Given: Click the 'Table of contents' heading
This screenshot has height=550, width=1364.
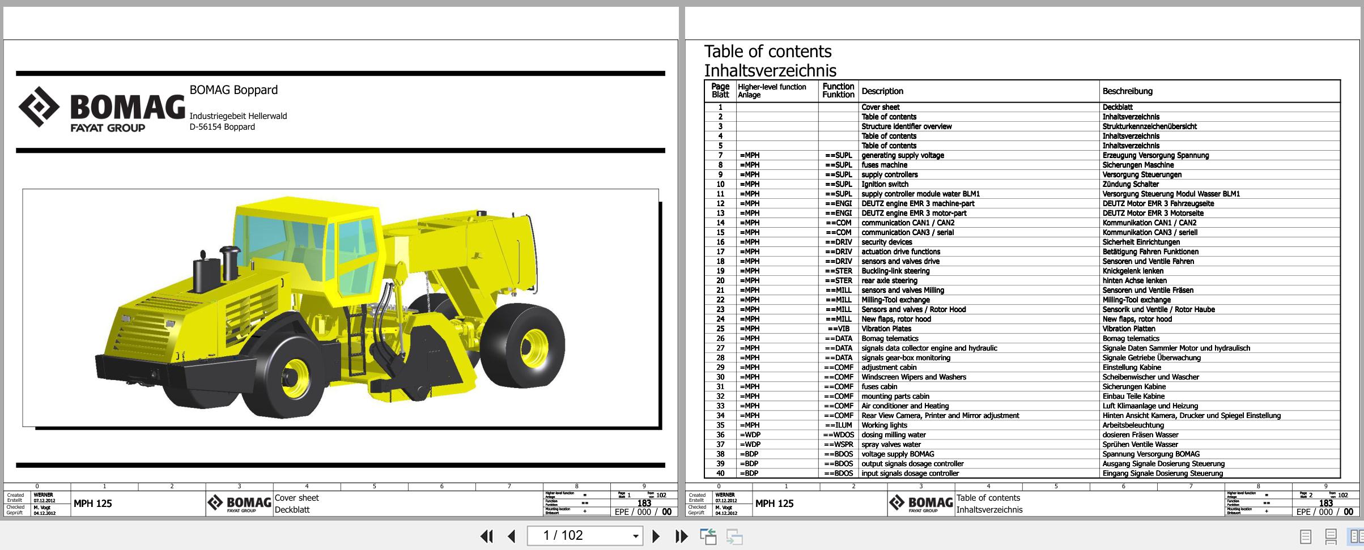Looking at the screenshot, I should click(x=767, y=52).
